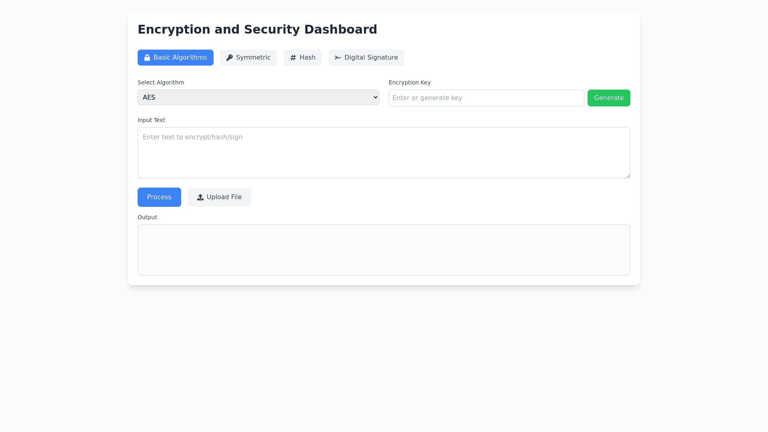
Task: Click the lock icon on Basic Algorithms
Action: (147, 58)
